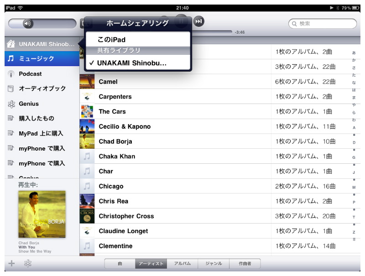Open artist Clementine
365x276 pixels.
pos(220,246)
